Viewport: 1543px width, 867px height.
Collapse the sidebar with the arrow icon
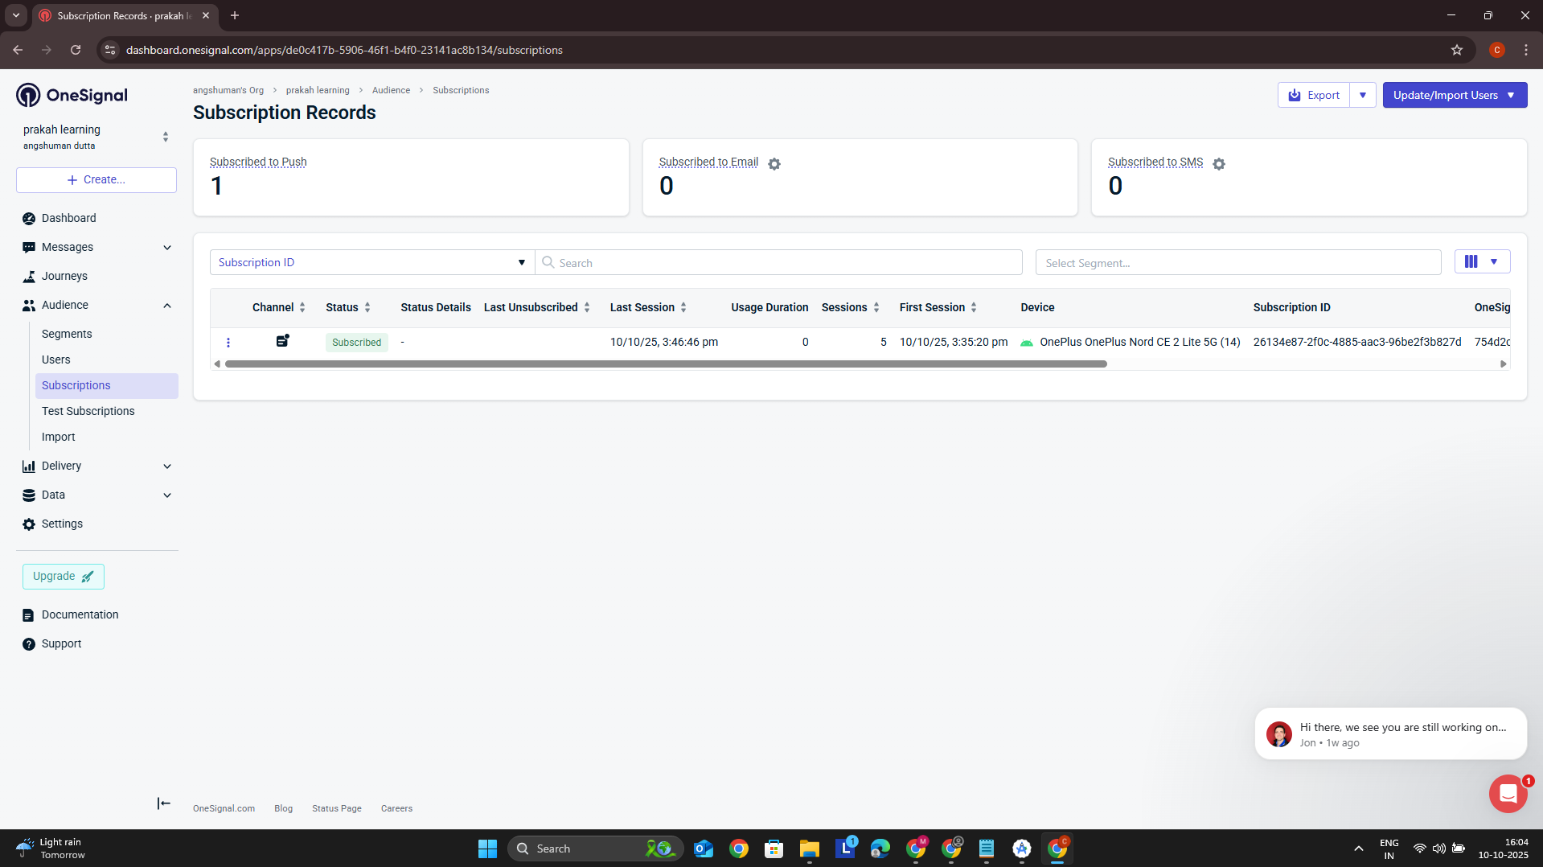[164, 803]
